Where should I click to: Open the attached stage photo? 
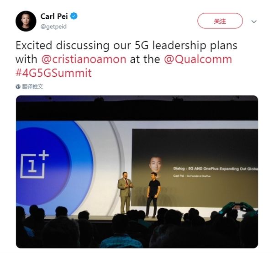(137, 171)
